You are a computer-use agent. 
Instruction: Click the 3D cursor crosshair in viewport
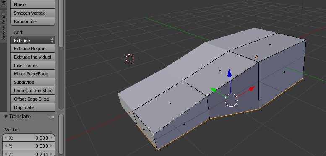[130, 58]
